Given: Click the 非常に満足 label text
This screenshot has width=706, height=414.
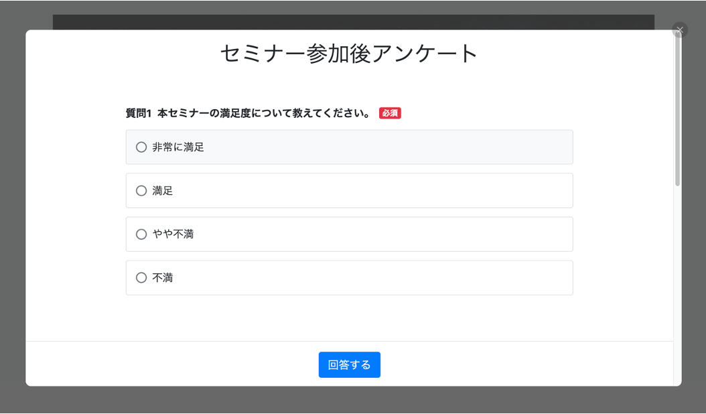Looking at the screenshot, I should [178, 147].
